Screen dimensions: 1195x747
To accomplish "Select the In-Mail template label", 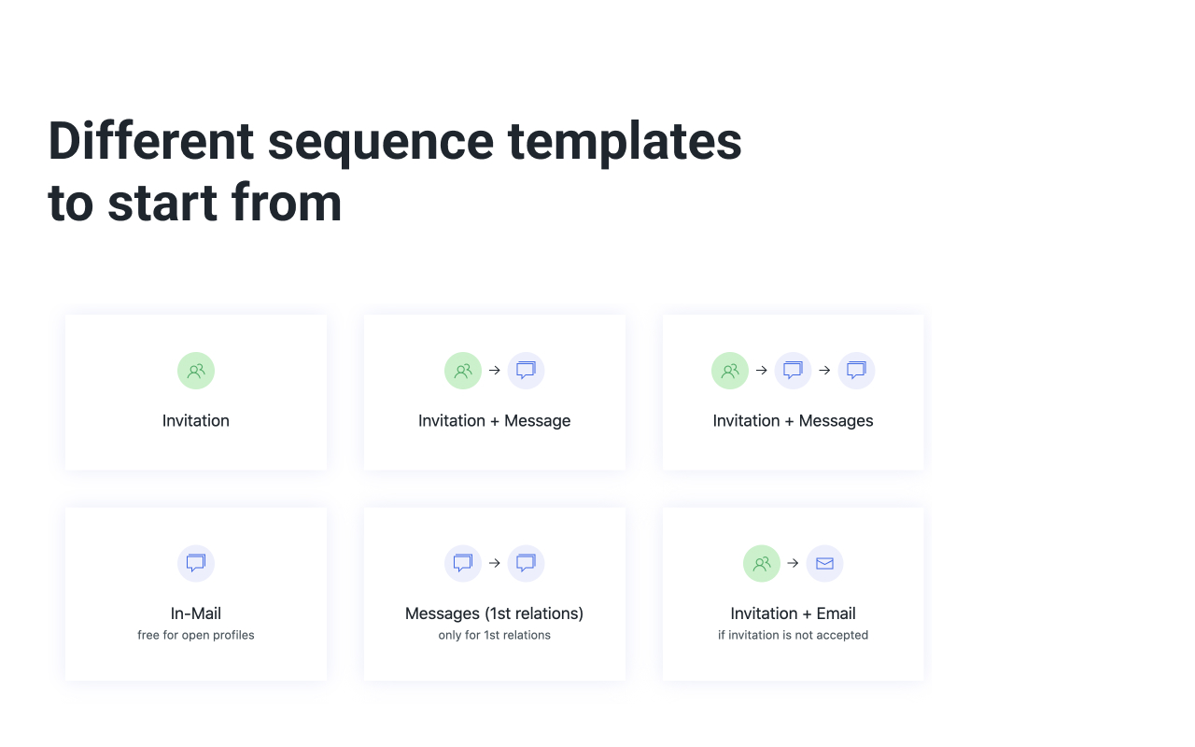I will 196,613.
